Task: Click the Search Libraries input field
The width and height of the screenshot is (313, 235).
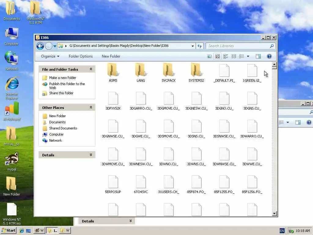Action: (238, 46)
